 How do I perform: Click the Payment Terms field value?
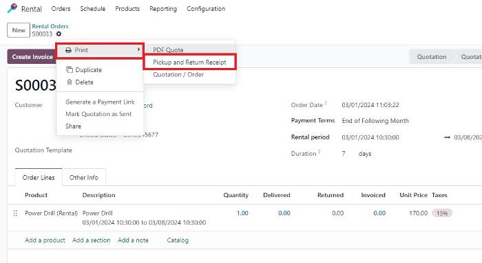(x=375, y=121)
